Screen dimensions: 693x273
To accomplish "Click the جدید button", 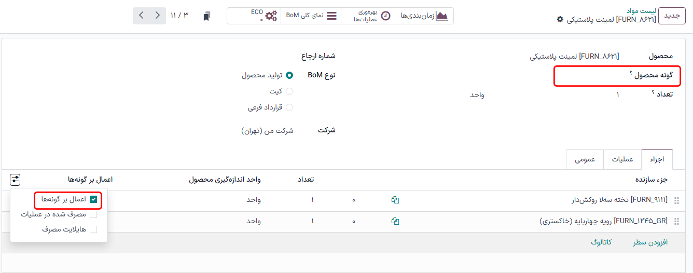I will 672,16.
